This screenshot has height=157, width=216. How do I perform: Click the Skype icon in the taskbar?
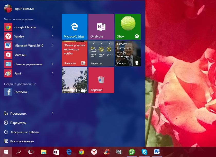144,152
